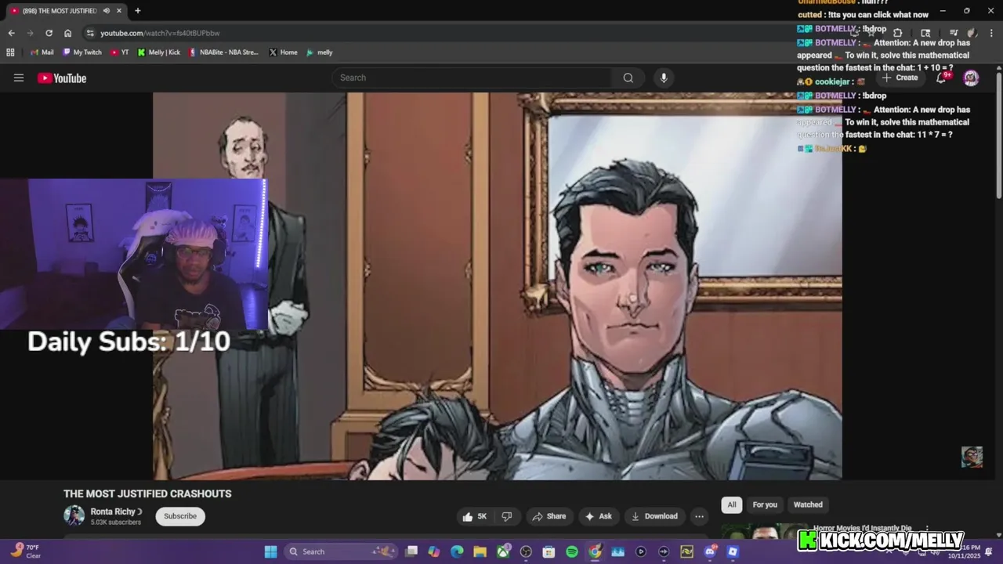Open the YouTube hamburger guide menu
The image size is (1003, 564).
pos(19,78)
